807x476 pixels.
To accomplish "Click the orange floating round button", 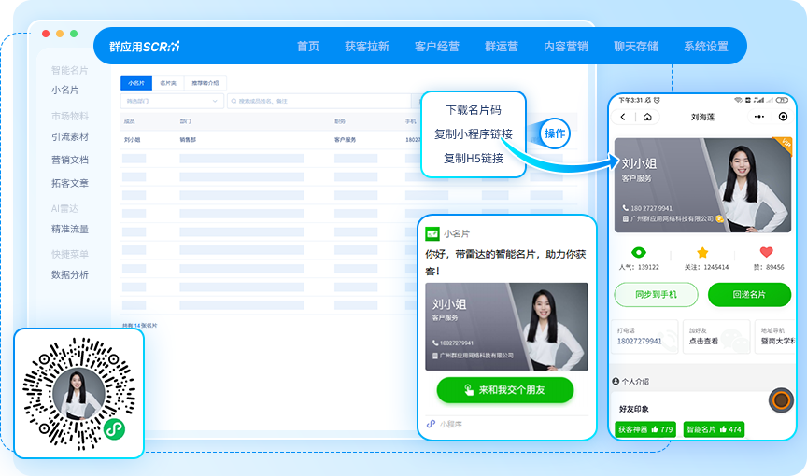I will 781,401.
